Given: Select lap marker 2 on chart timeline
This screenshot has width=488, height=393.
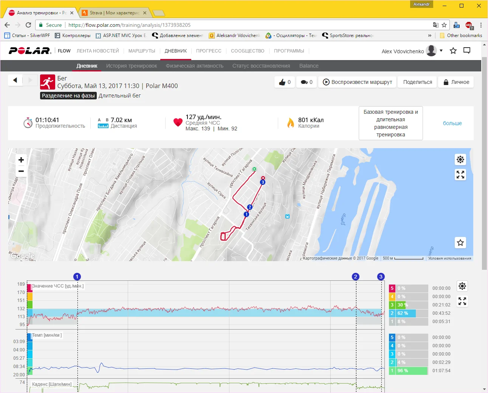Looking at the screenshot, I should pos(355,277).
